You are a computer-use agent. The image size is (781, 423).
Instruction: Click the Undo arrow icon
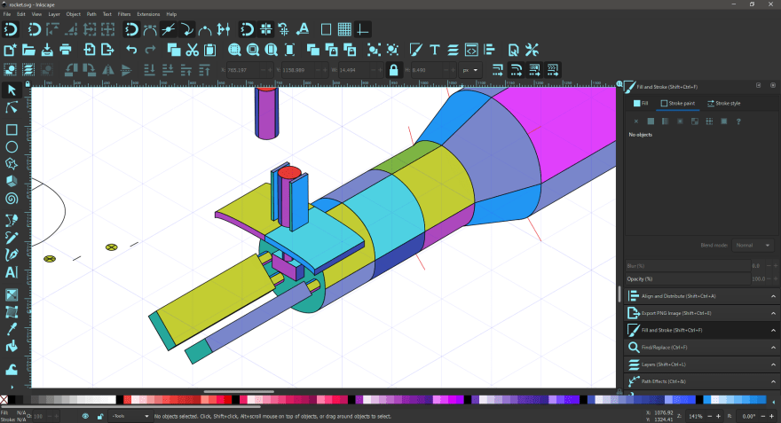131,50
